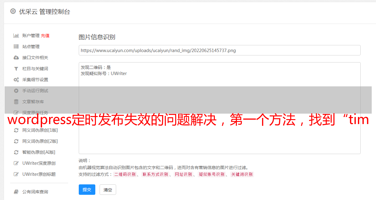Submit the form with the 提交 button
376x200 pixels.
[87, 190]
